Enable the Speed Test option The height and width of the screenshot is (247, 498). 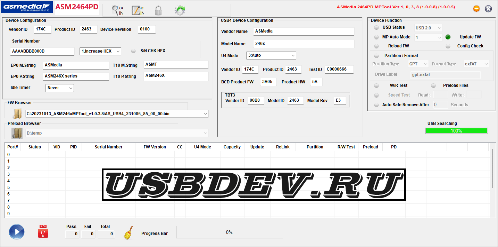pos(376,95)
